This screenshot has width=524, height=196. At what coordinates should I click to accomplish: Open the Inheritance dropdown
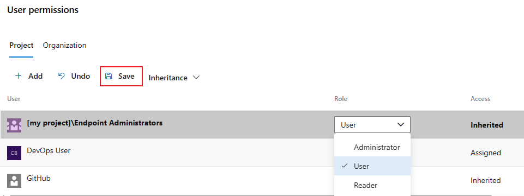click(174, 78)
